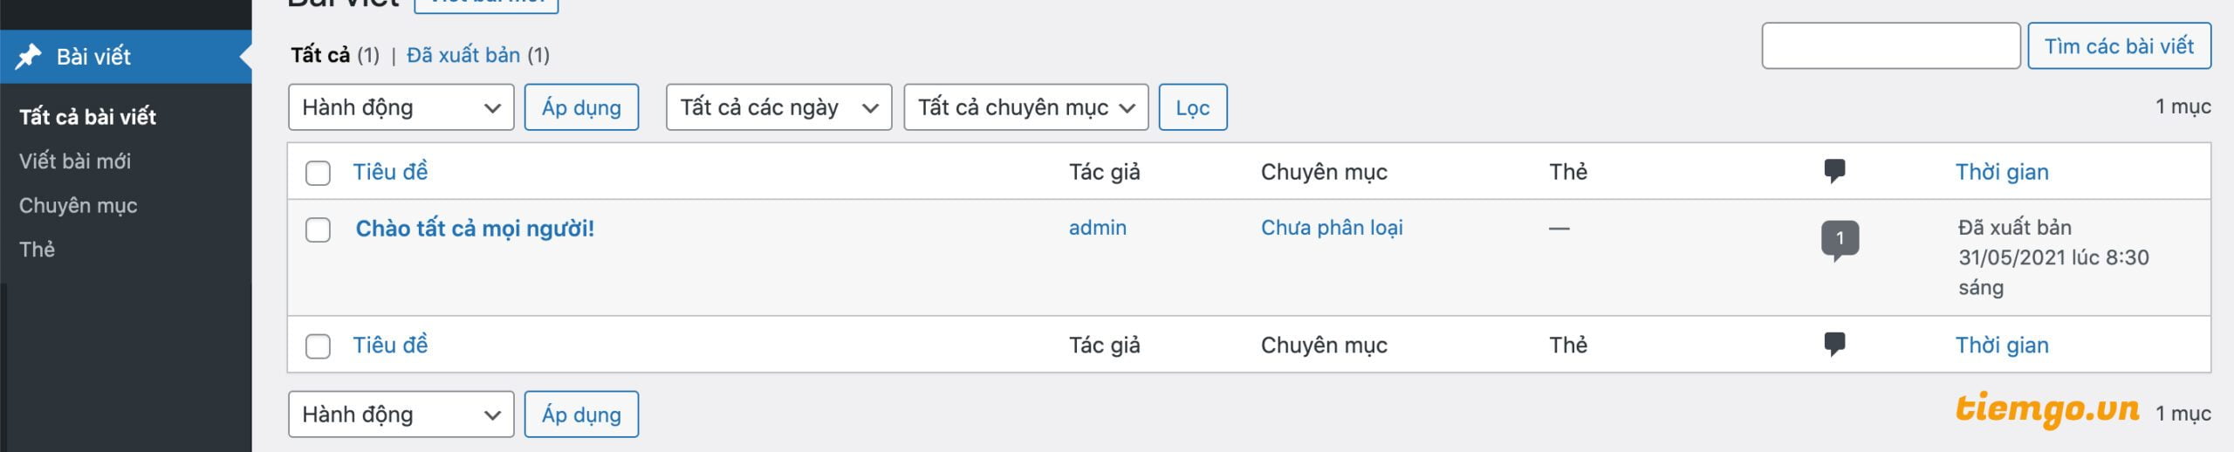Tick the select-all checkbox in the header row
This screenshot has height=452, width=2234.
click(318, 173)
